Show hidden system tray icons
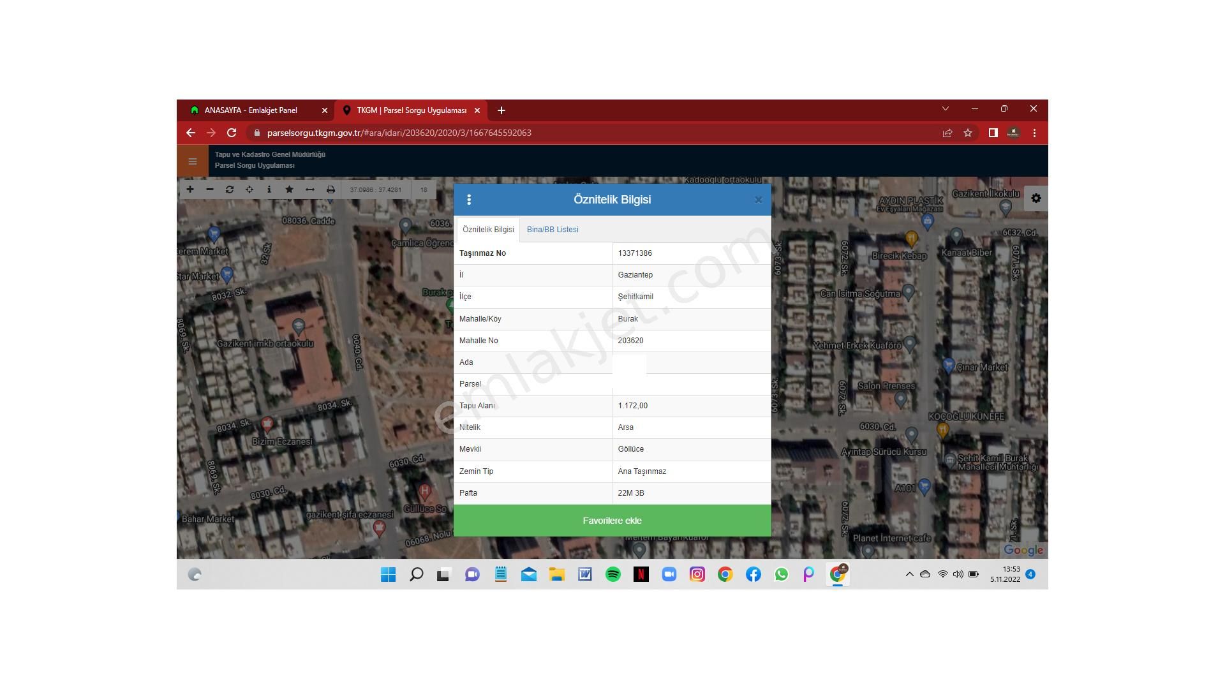Screen dimensions: 1225x689 click(910, 574)
